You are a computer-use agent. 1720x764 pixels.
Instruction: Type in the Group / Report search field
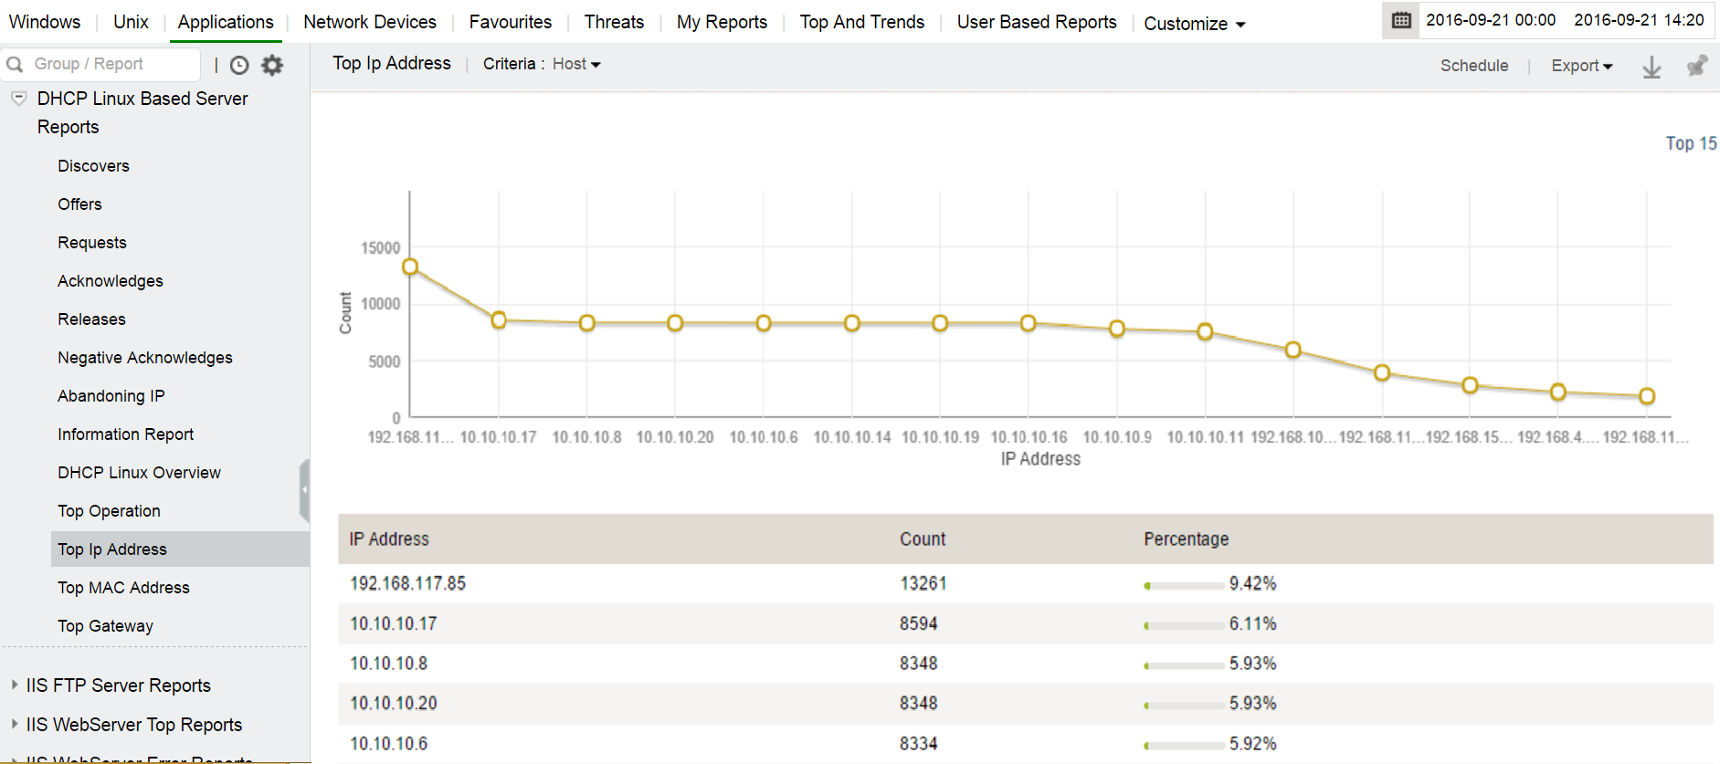click(x=110, y=64)
